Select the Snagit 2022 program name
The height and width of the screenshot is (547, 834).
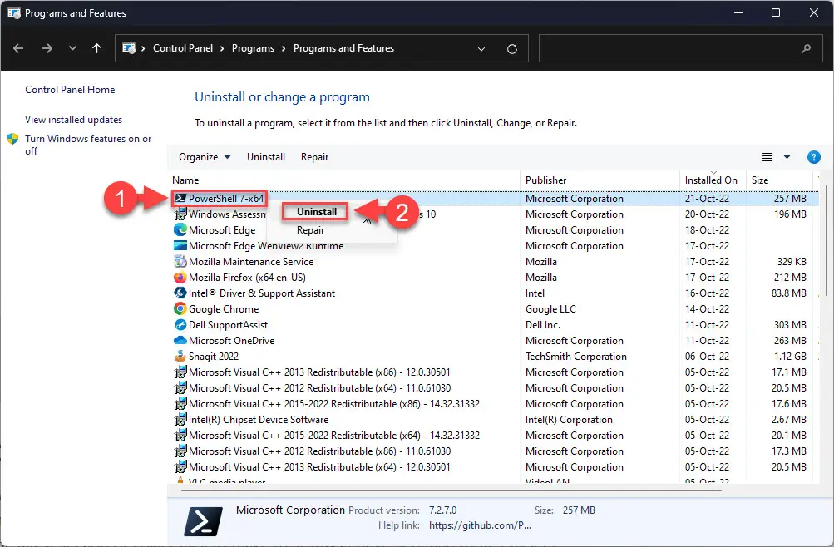tap(214, 357)
